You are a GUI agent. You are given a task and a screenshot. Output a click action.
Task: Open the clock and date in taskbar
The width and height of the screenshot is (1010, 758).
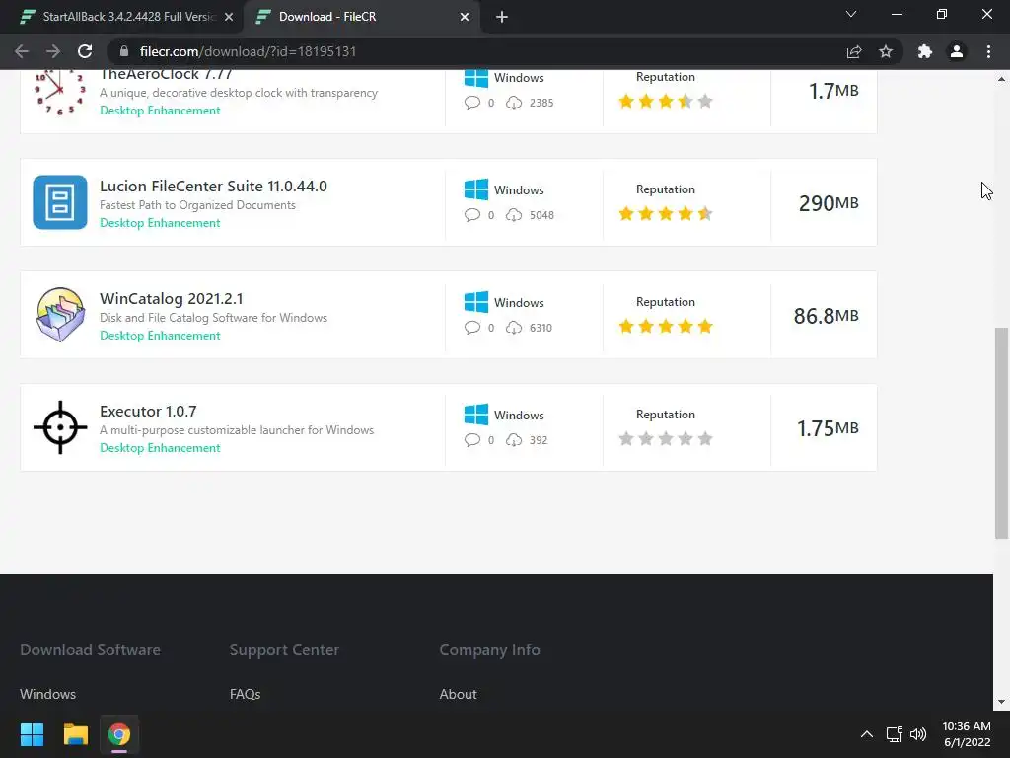[967, 734]
